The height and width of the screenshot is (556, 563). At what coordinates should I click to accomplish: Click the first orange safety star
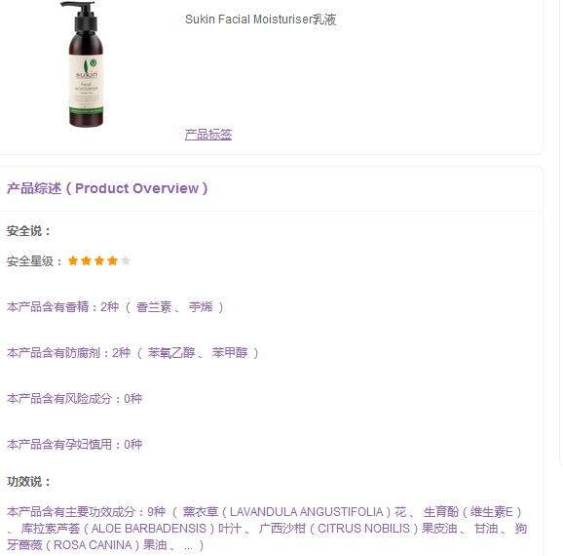73,260
